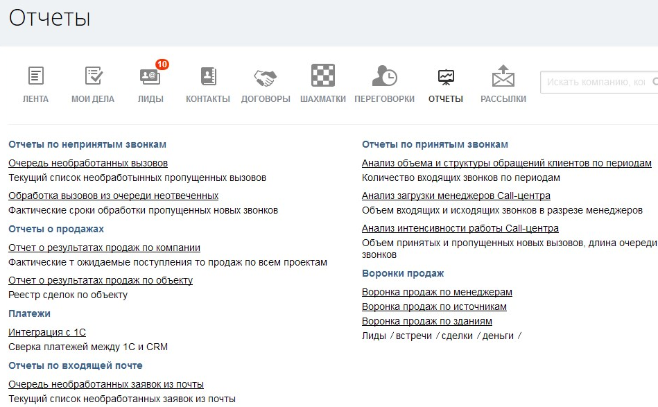The image size is (658, 407).
Task: Click the Количество входящих звонков по периодам text
Action: (x=461, y=178)
